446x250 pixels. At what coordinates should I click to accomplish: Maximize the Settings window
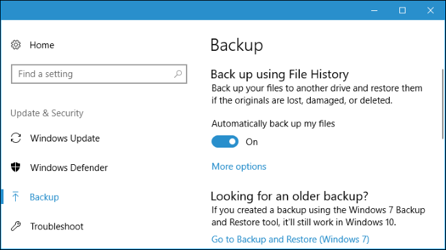pos(402,10)
